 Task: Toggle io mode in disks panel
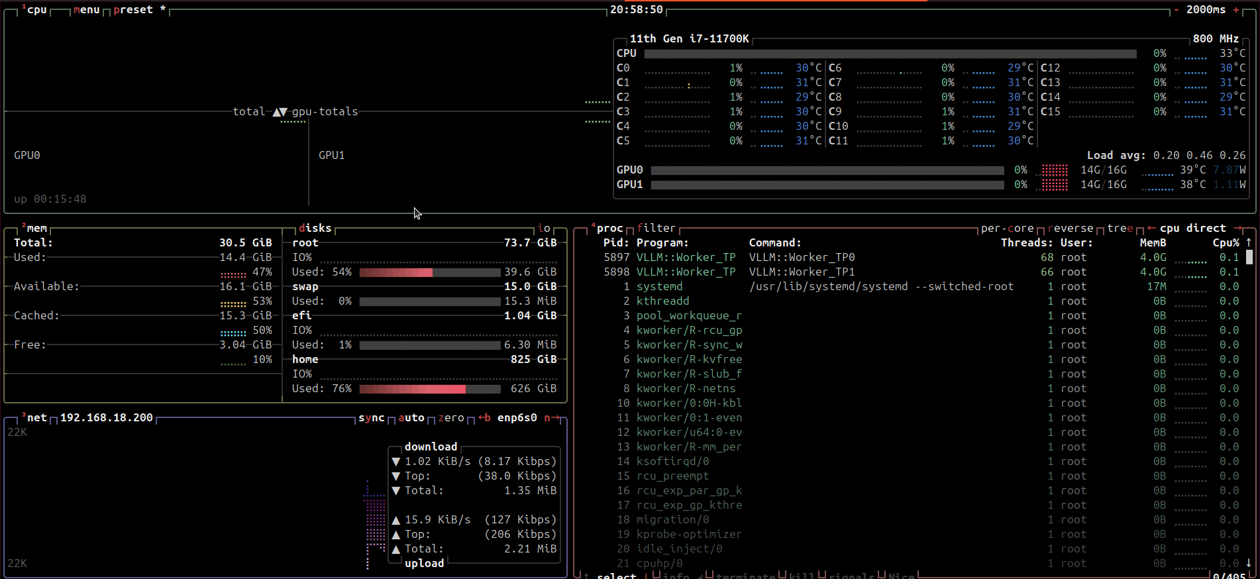point(544,228)
